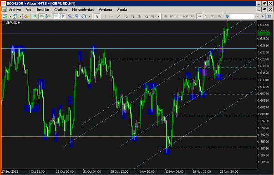Restore the inner chart window

264,10
